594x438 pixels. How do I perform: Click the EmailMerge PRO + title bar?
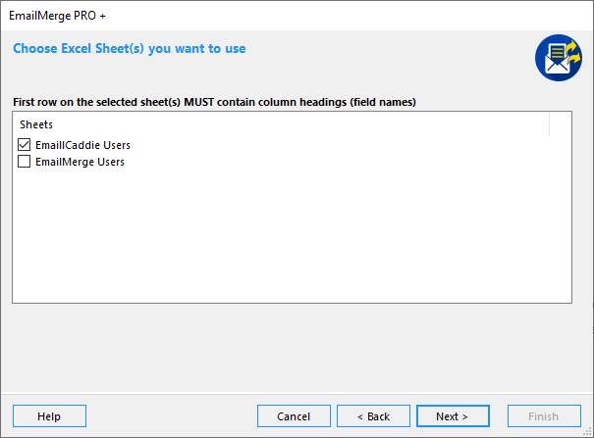[x=297, y=16]
